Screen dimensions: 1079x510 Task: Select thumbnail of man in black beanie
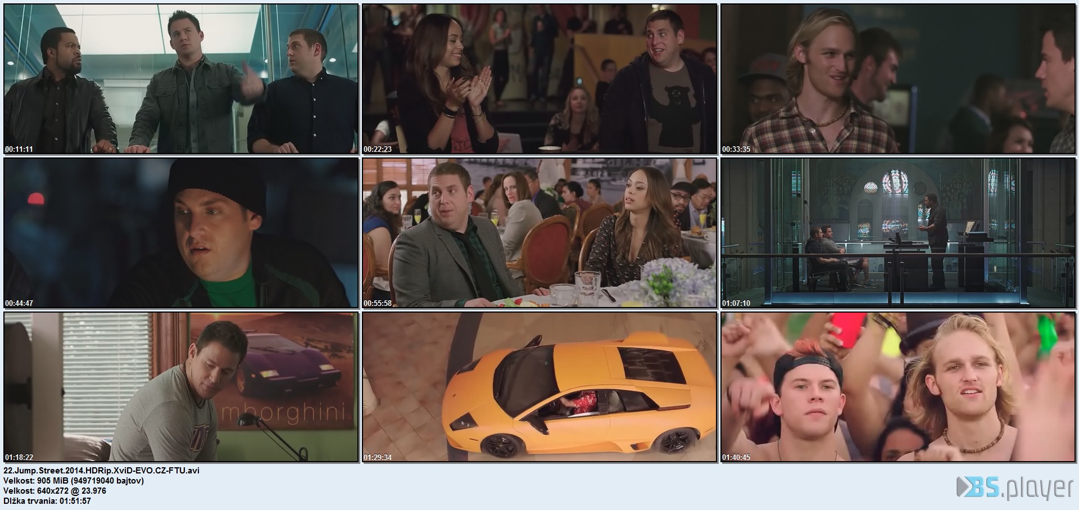pyautogui.click(x=181, y=233)
